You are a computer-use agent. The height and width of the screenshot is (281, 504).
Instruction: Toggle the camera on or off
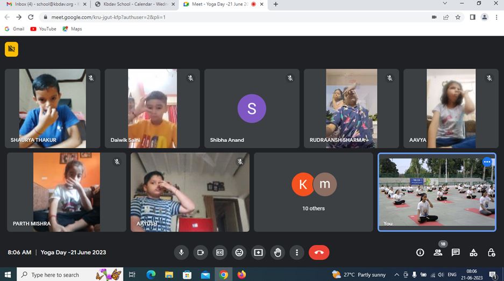tap(201, 253)
